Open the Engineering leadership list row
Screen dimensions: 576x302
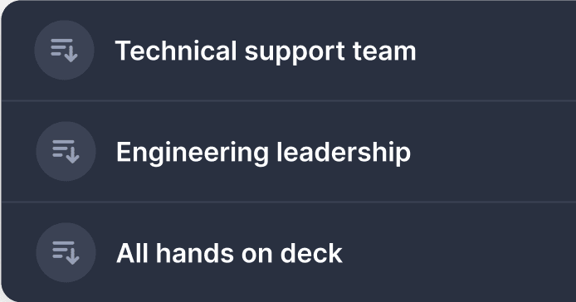point(289,151)
